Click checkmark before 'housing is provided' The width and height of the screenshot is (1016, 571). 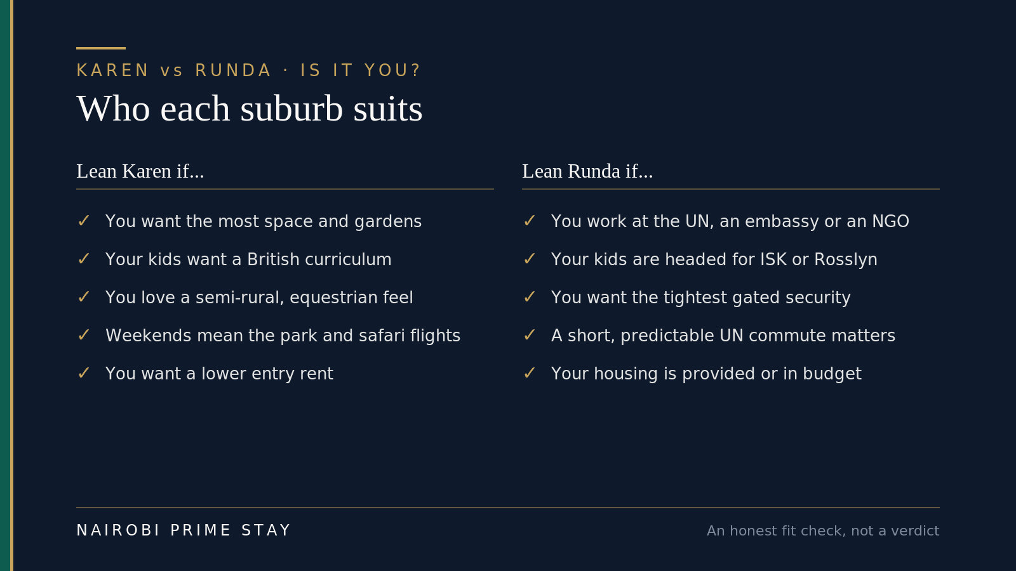click(529, 374)
